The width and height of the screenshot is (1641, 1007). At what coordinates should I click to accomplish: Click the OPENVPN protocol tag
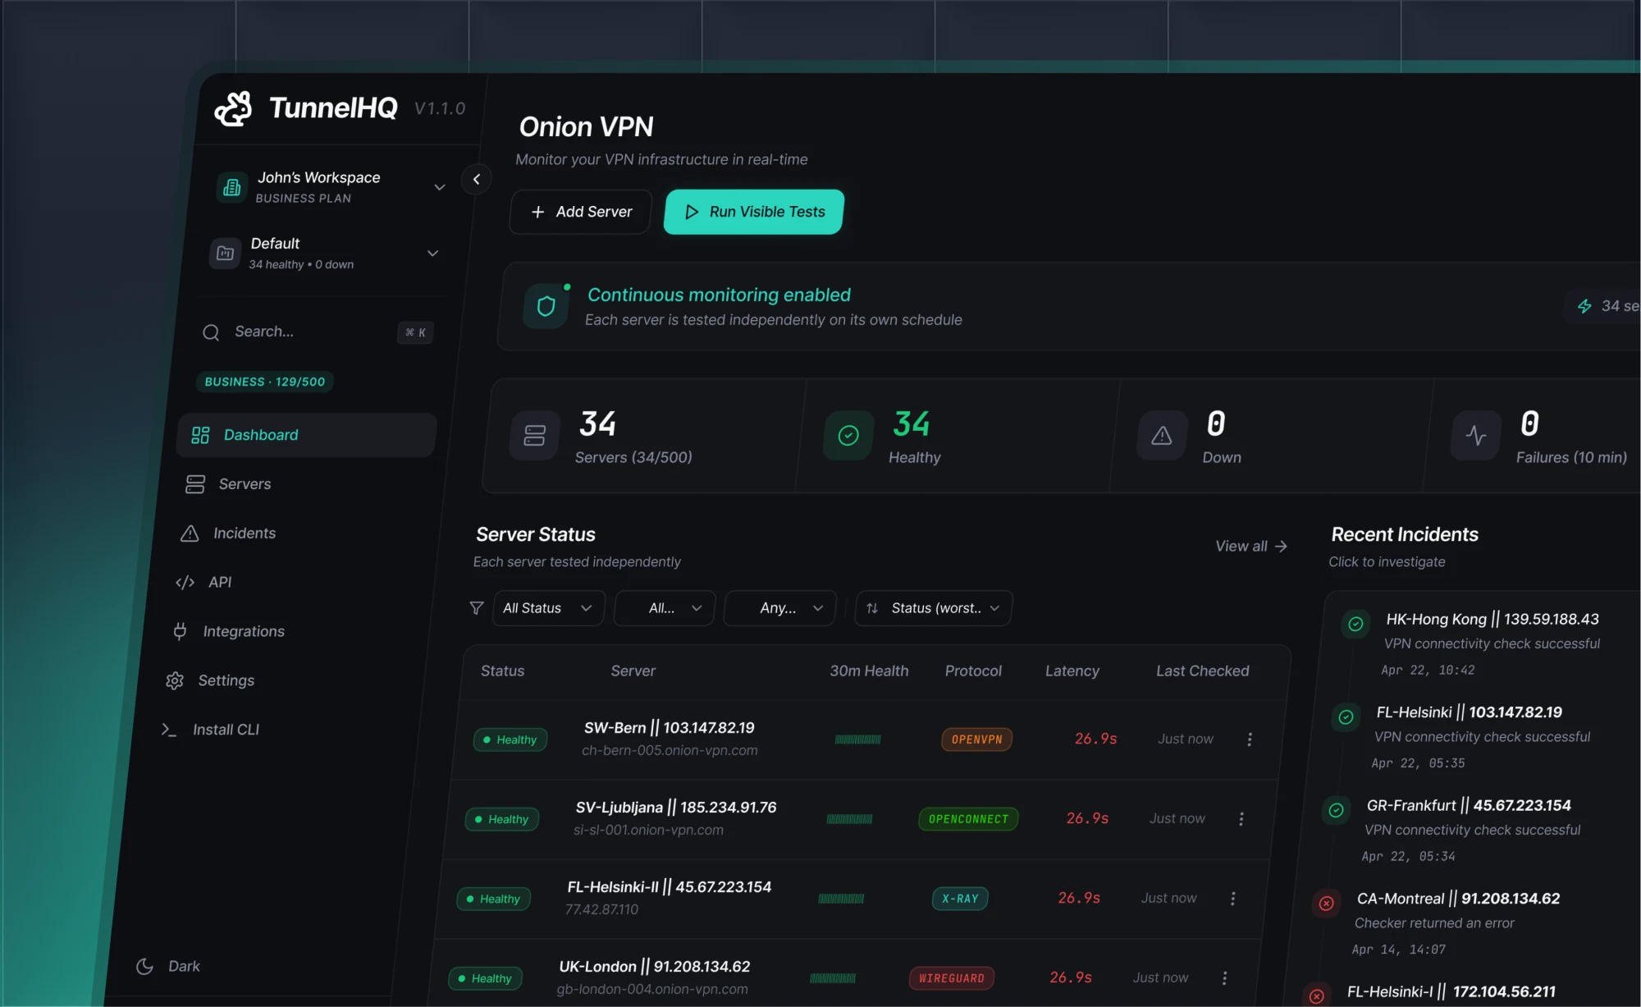tap(976, 739)
